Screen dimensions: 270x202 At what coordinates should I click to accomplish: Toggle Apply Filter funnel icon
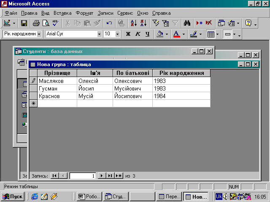[x=175, y=23]
